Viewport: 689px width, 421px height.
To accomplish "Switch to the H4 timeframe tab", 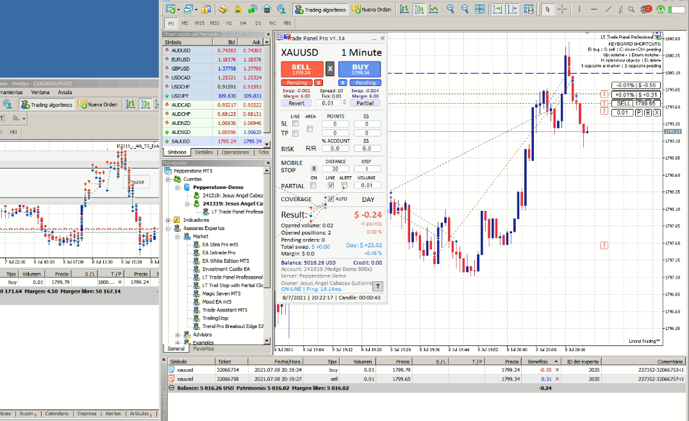I will coord(243,23).
